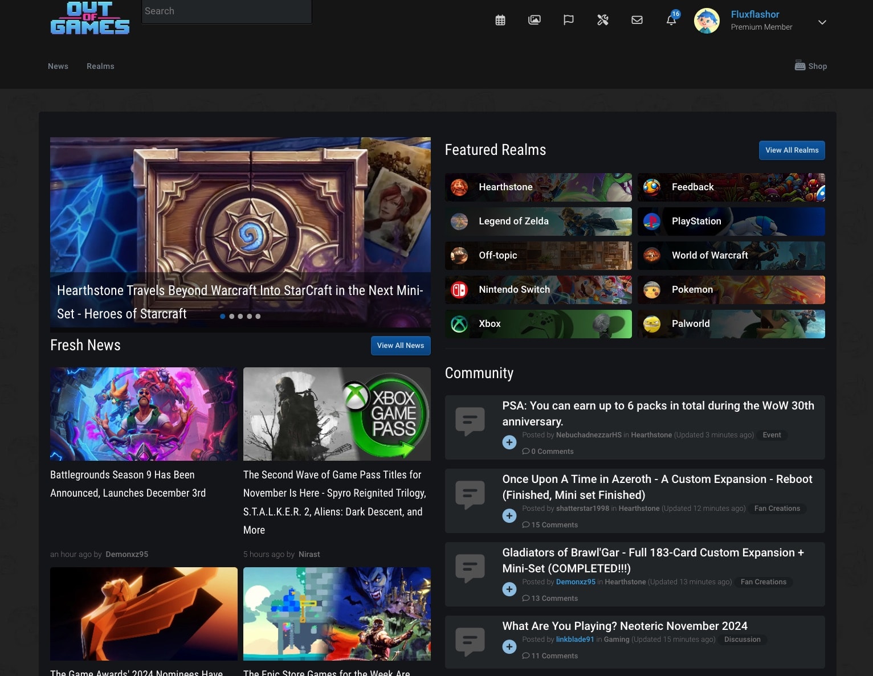This screenshot has width=873, height=676.
Task: Click the View All Realms button
Action: point(792,150)
